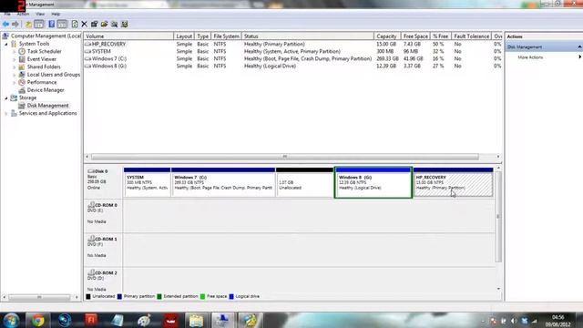Expand More Actions arrow in Actions pane
Image resolution: width=583 pixels, height=328 pixels.
click(x=579, y=57)
